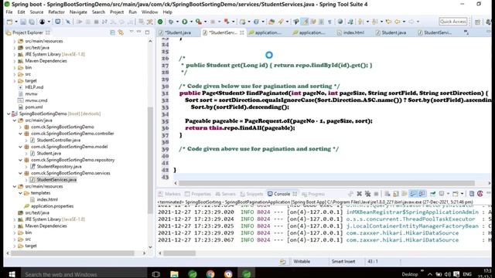This screenshot has width=495, height=278.
Task: Click the Open Perspective icon
Action: (x=478, y=22)
